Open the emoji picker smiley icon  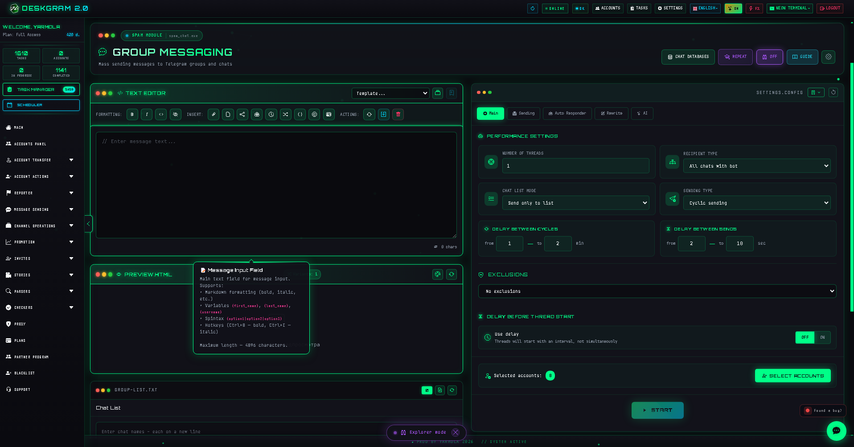314,115
